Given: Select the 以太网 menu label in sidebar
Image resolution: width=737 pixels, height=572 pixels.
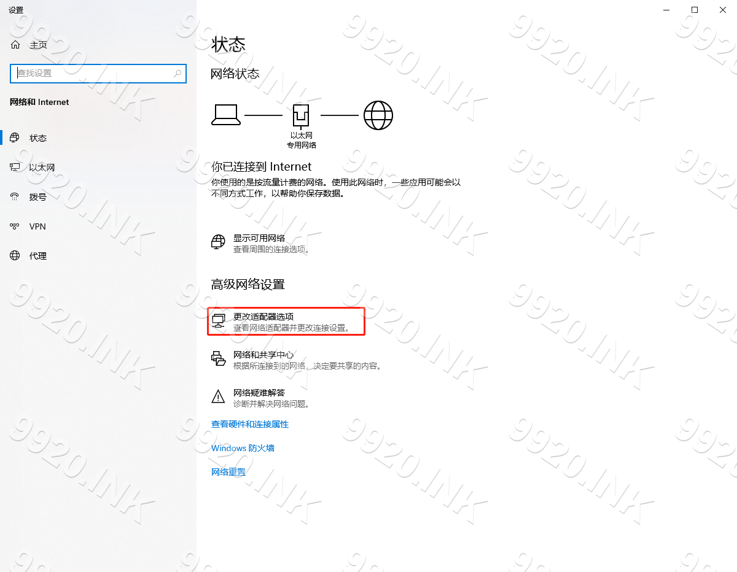Looking at the screenshot, I should pos(42,168).
